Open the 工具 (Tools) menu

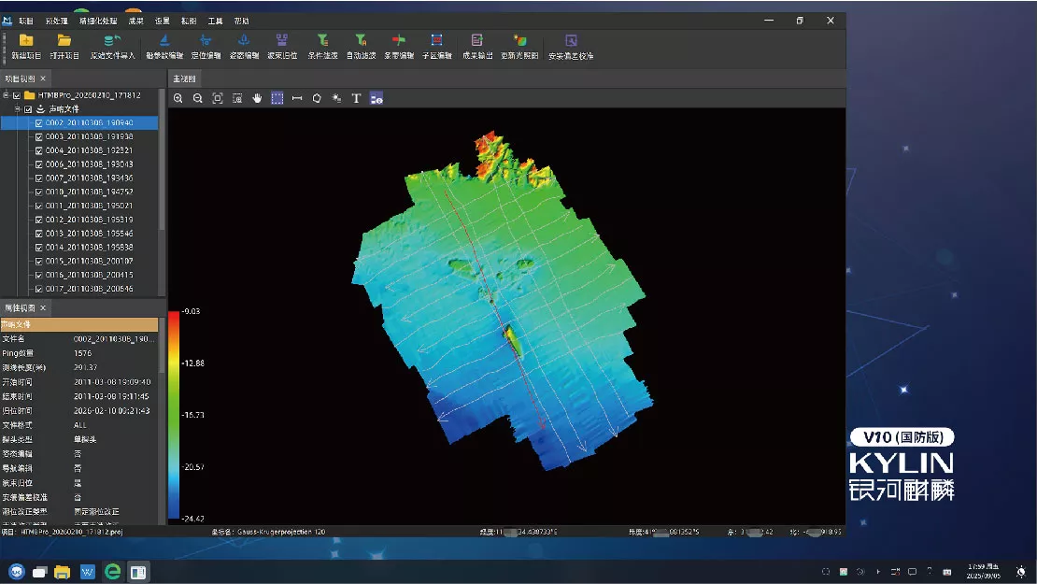point(215,21)
